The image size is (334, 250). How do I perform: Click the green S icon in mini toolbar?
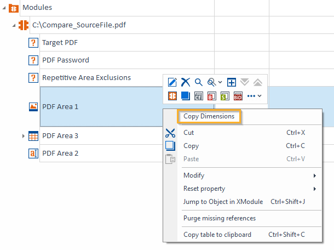[224, 96]
